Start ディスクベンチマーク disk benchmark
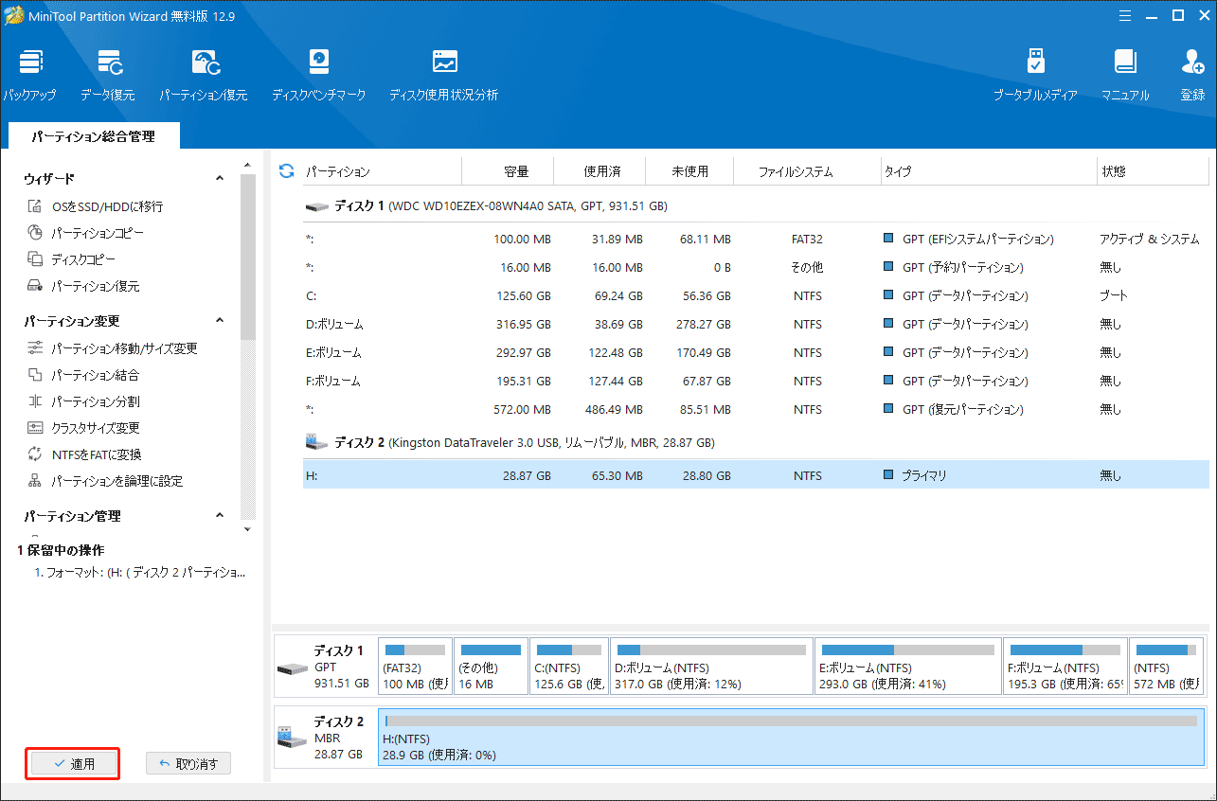The width and height of the screenshot is (1217, 801). point(318,76)
